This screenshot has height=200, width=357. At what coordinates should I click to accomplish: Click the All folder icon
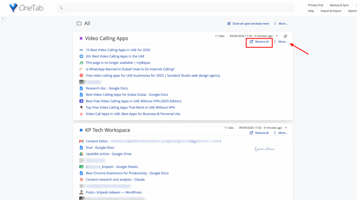(x=79, y=23)
